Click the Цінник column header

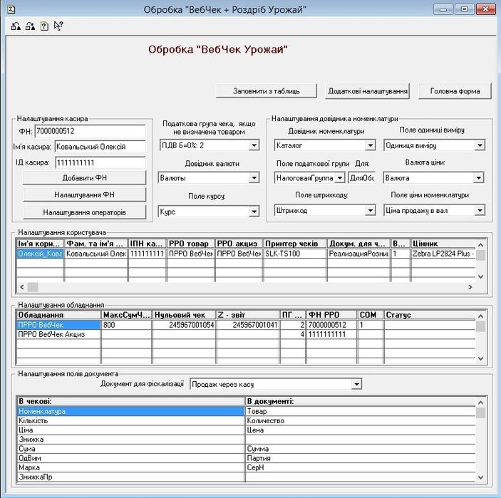click(443, 244)
